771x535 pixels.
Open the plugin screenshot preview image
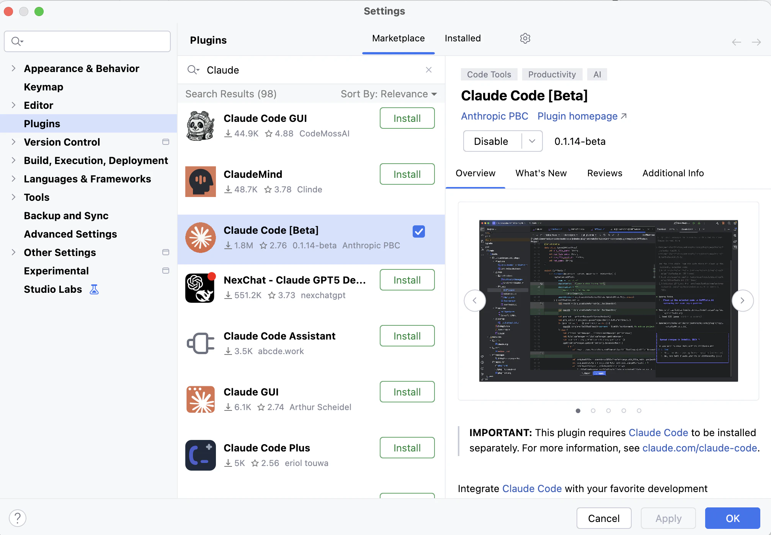point(608,300)
